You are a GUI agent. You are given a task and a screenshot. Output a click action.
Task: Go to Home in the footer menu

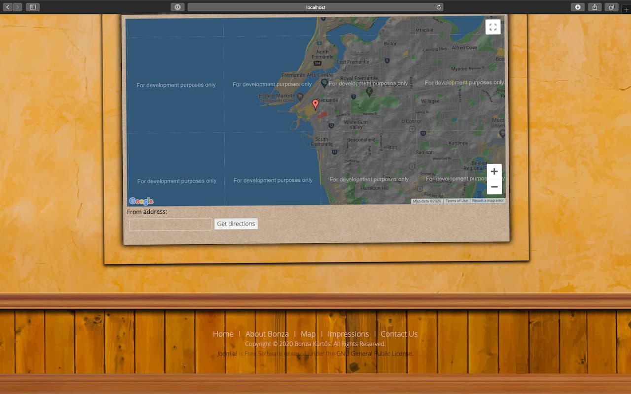pos(223,334)
